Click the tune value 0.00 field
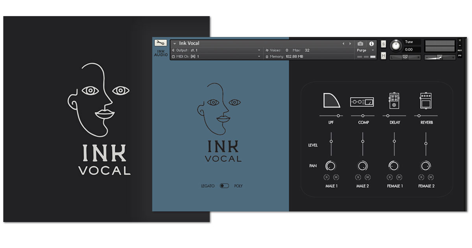Viewport: 472px width, 248px height. pyautogui.click(x=412, y=50)
